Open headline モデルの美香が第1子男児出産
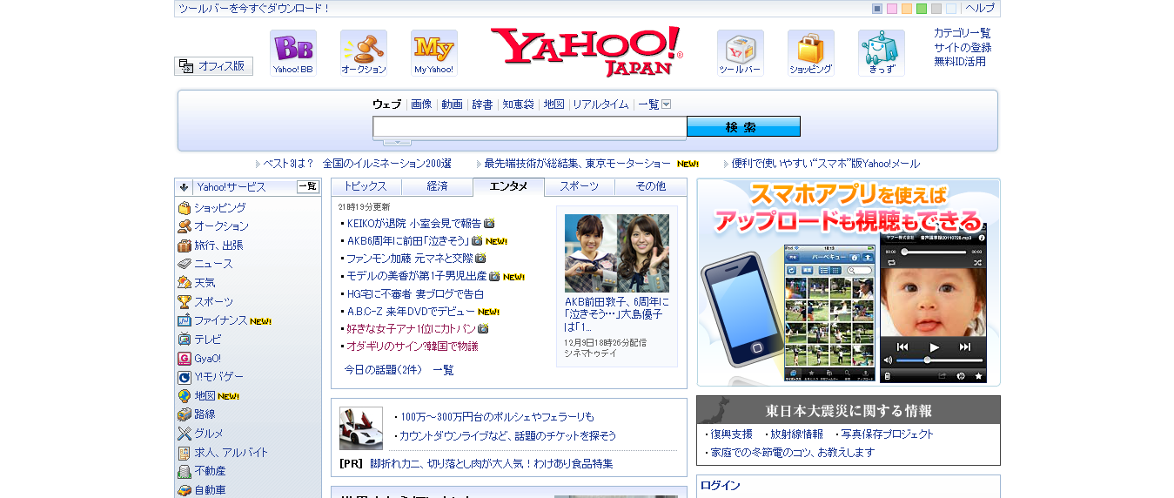This screenshot has height=498, width=1174. pyautogui.click(x=416, y=276)
